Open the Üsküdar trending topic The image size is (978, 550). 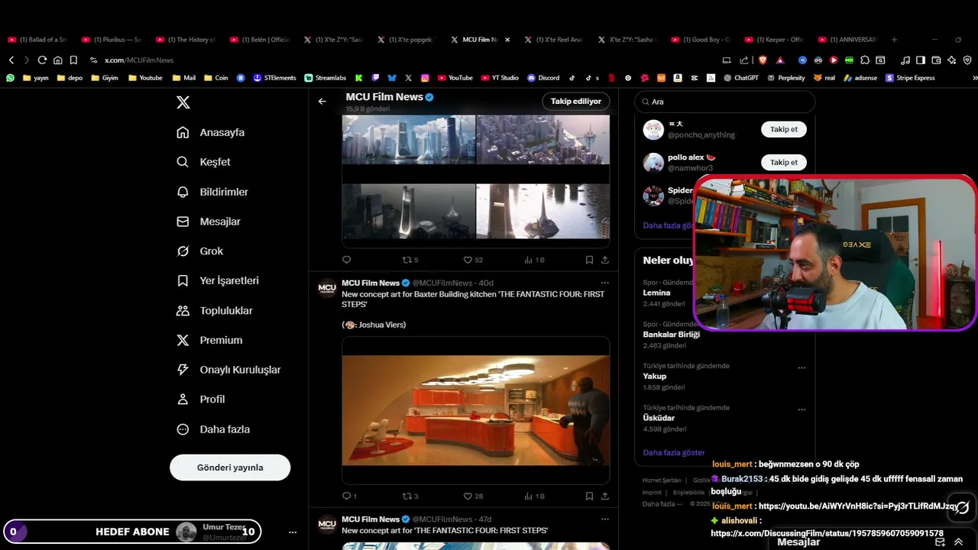659,418
